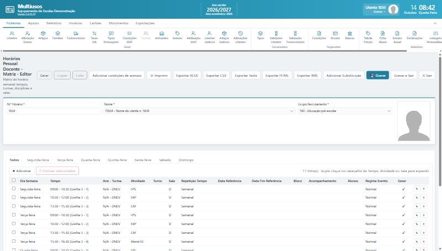Click Exportar XLSX button
Viewport: 442px width, 251px height.
coord(187,76)
